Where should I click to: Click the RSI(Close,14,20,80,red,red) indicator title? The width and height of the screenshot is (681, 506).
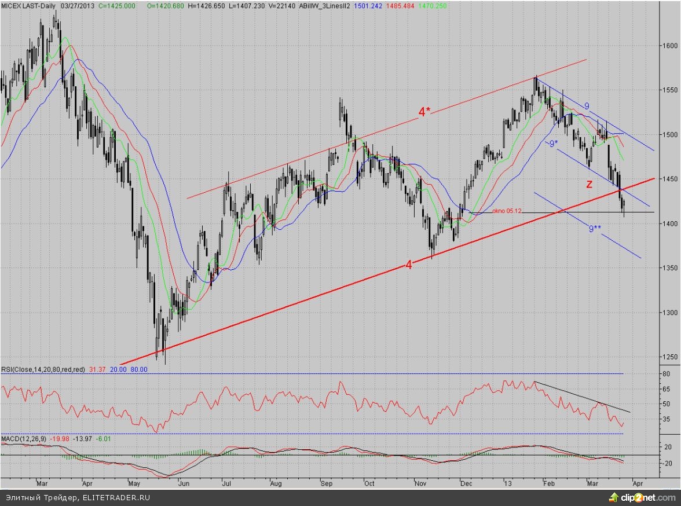coord(43,369)
